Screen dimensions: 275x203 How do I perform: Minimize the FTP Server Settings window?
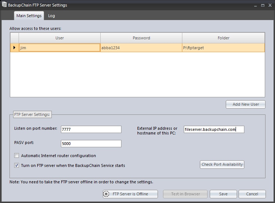pyautogui.click(x=255, y=5)
